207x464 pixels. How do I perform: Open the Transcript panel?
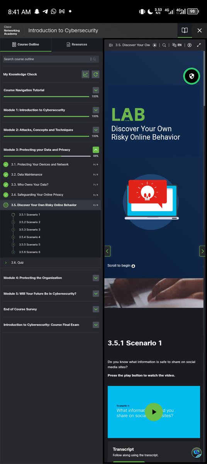[x=154, y=452]
